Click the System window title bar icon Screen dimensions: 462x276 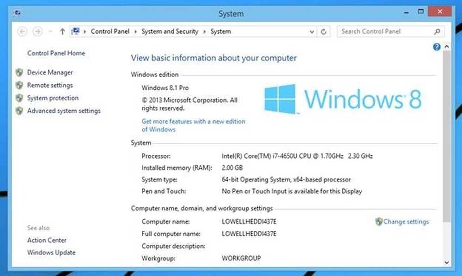[17, 13]
